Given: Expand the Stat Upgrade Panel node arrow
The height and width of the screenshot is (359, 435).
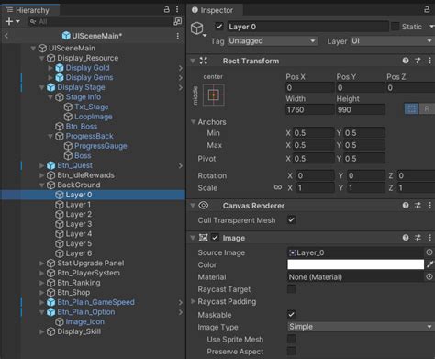Looking at the screenshot, I should point(42,263).
